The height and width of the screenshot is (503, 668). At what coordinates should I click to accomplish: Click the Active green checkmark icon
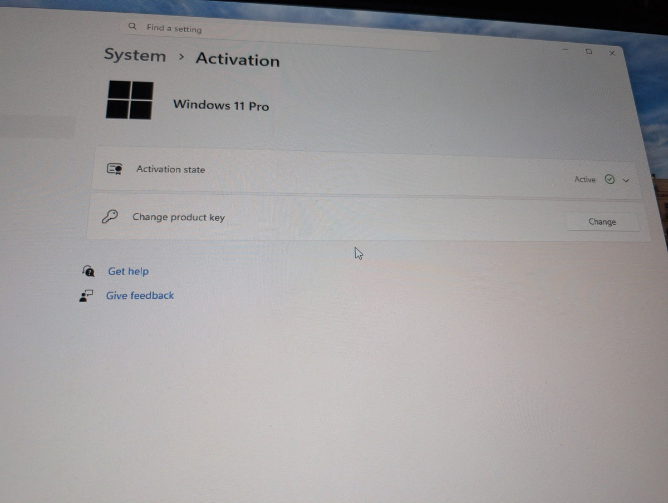pos(610,180)
